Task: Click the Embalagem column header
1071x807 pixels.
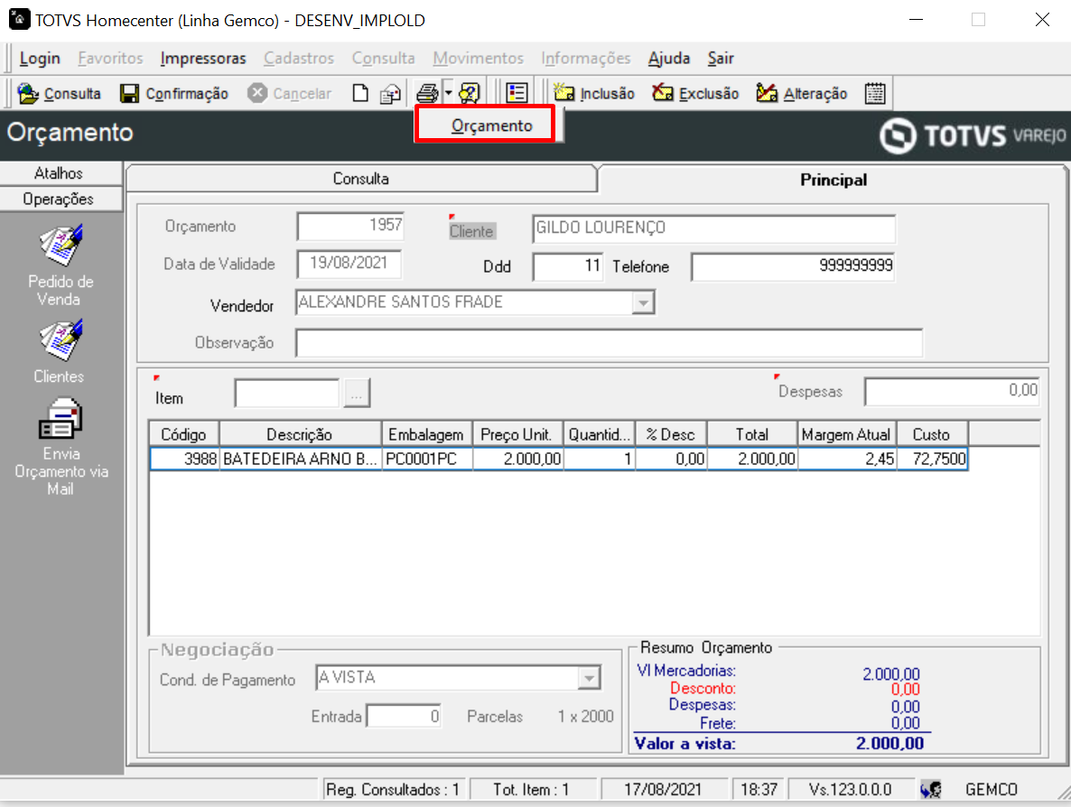Action: pyautogui.click(x=426, y=434)
